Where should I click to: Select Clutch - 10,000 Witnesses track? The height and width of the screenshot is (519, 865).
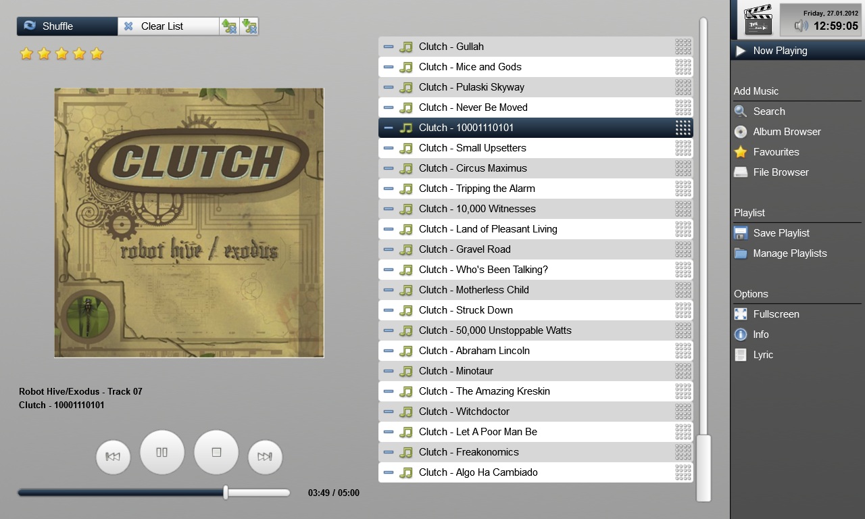click(x=536, y=209)
